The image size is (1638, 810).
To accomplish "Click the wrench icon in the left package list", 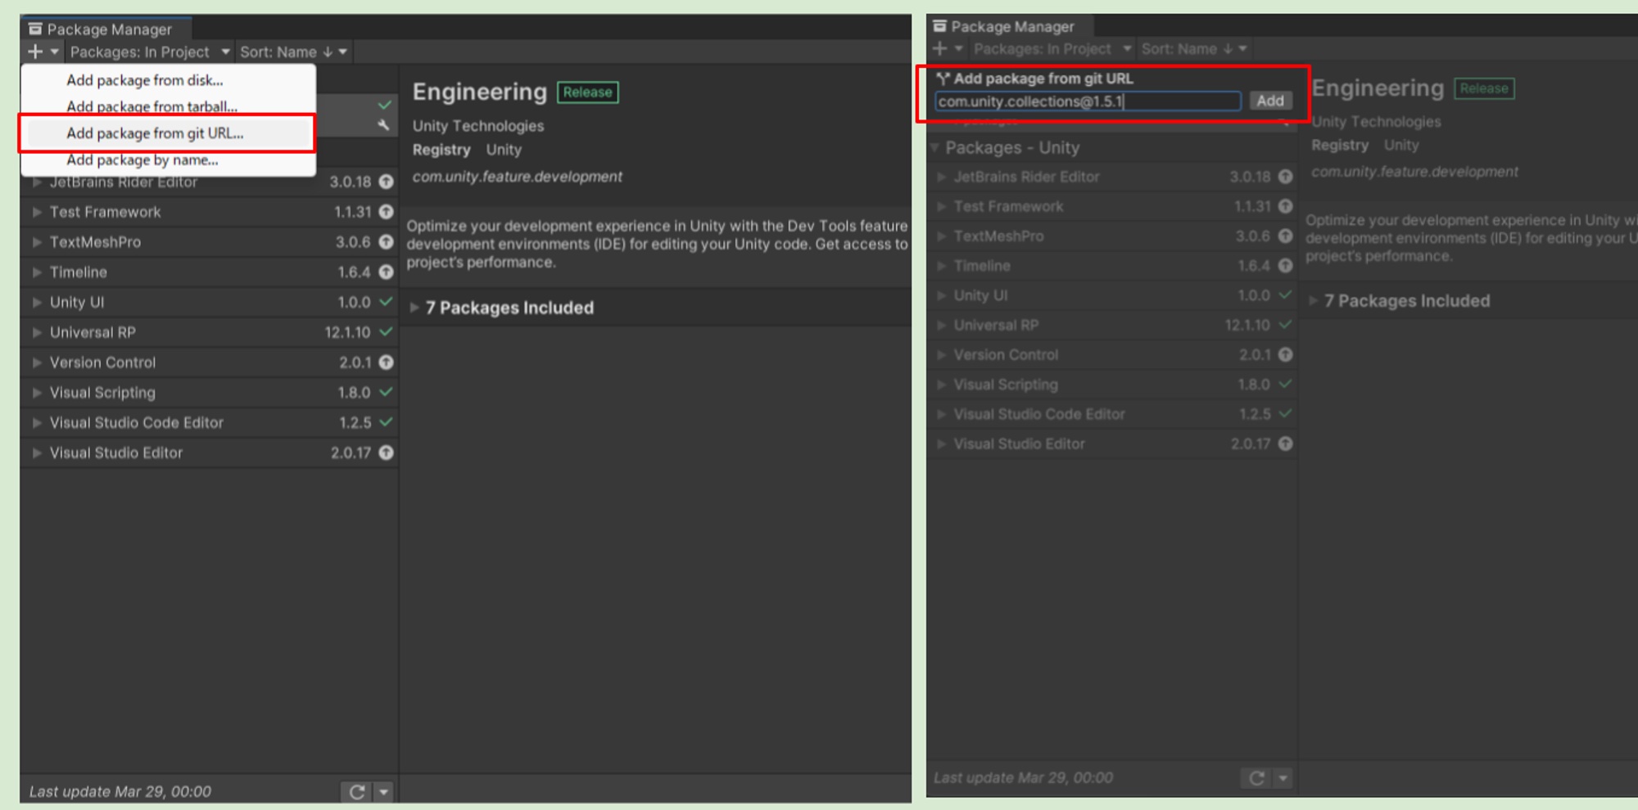I will (x=383, y=125).
